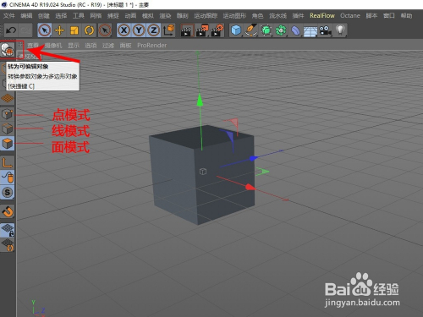Toggle the Locked Workplane icon
This screenshot has width=423, height=317.
pos(8,230)
